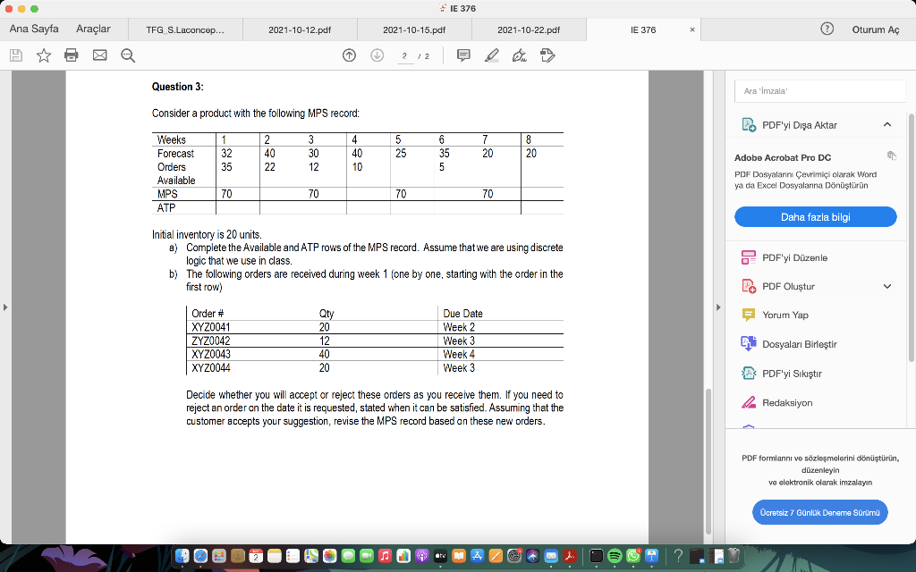Click the Forecast row label

point(175,153)
